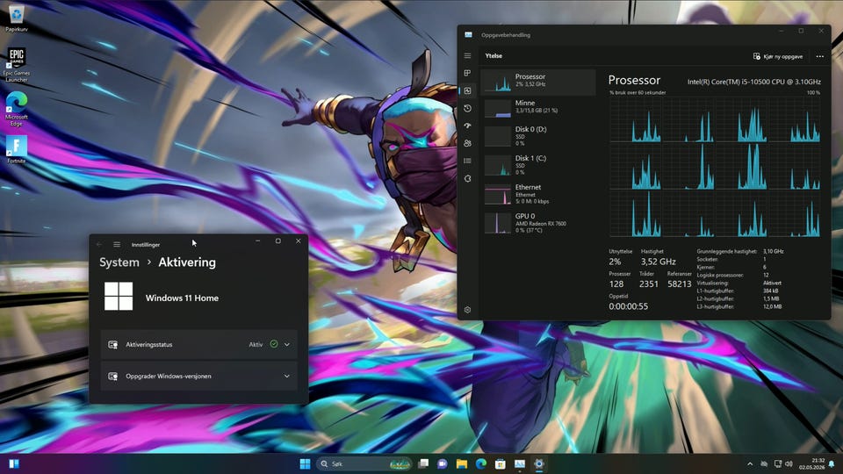Click the taskbar 'Søk' search box

coord(364,463)
